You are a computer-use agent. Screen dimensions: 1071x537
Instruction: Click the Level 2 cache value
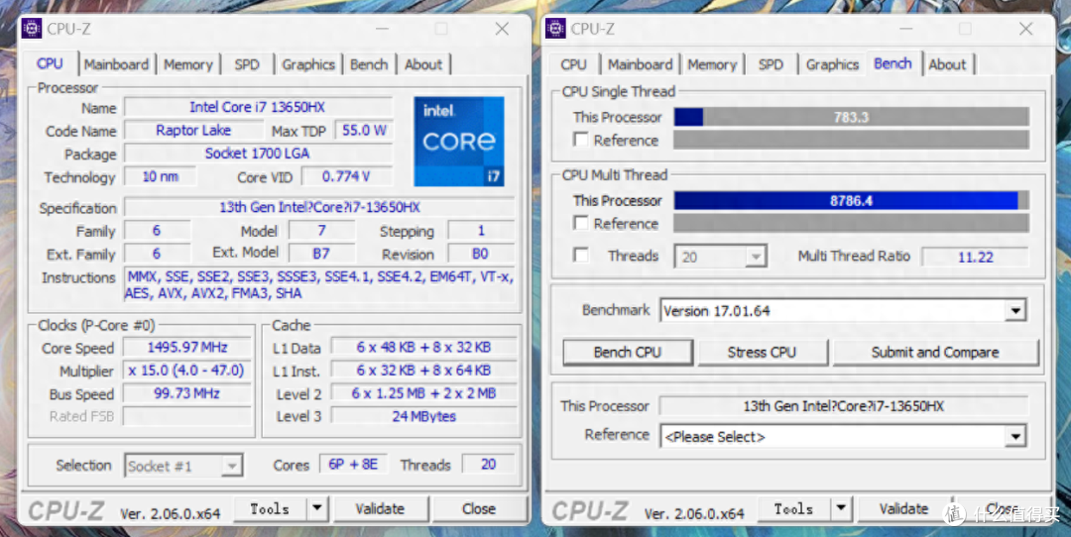click(423, 393)
